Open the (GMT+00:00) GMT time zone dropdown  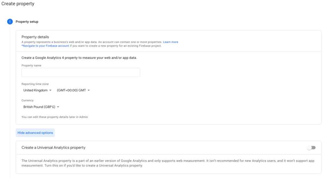(x=73, y=90)
